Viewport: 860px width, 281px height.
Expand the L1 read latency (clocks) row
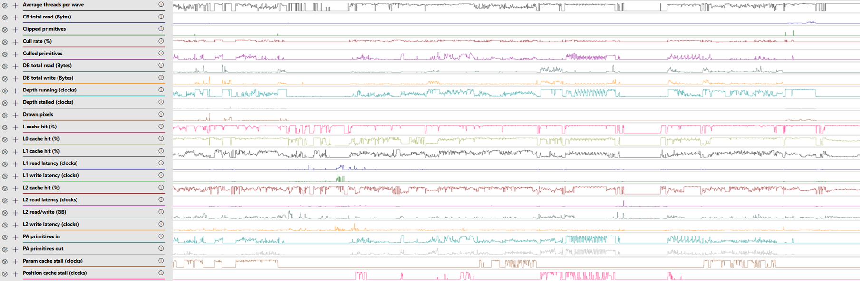[15, 163]
